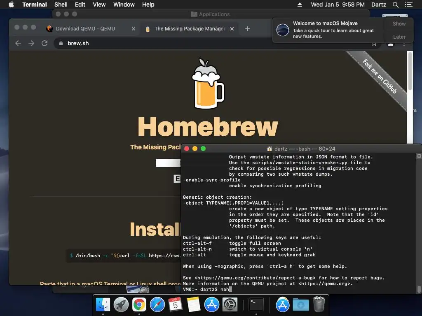Click the date and time in menu bar
The width and height of the screenshot is (422, 316).
coord(338,5)
